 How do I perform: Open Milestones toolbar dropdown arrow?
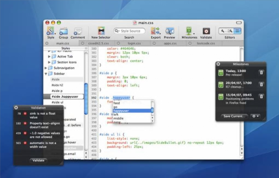point(194,34)
